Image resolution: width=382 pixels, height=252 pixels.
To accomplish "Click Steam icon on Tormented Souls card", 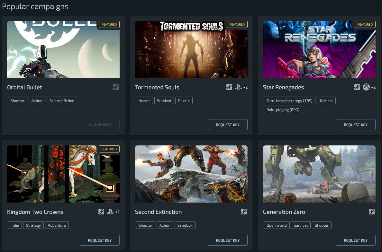I will pos(229,87).
